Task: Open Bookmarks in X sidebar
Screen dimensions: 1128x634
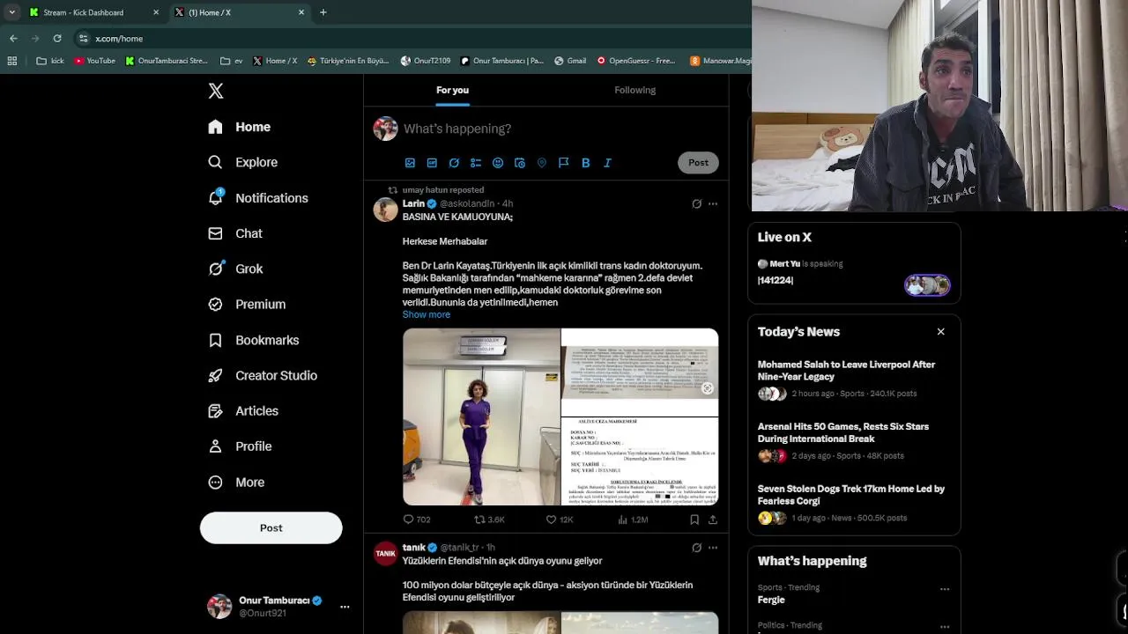Action: (254, 340)
